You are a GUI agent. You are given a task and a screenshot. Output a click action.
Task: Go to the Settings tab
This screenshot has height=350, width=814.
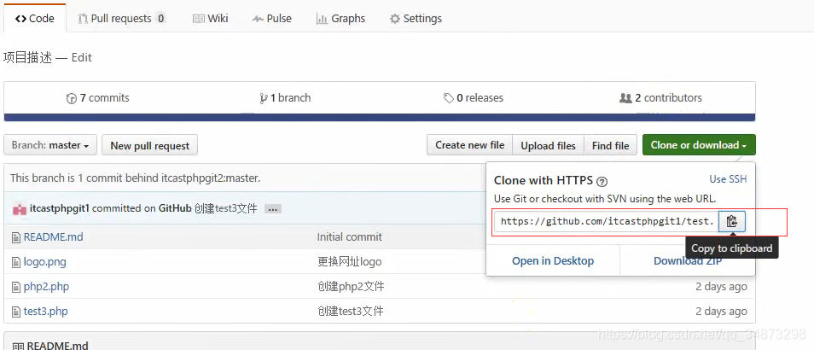coord(416,19)
